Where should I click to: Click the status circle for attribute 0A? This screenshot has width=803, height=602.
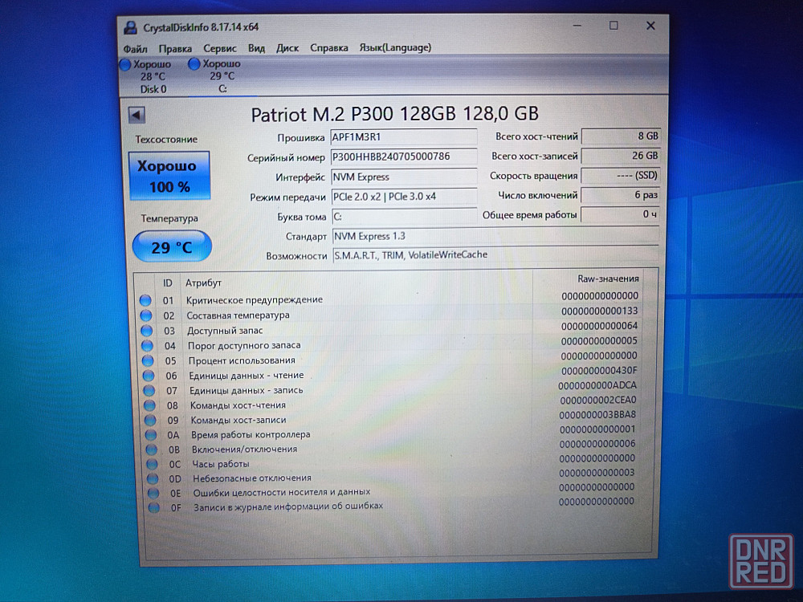click(151, 434)
